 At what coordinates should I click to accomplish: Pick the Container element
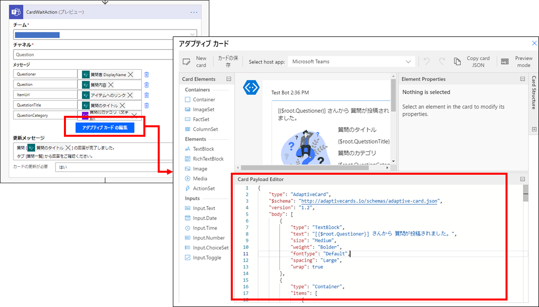point(200,99)
